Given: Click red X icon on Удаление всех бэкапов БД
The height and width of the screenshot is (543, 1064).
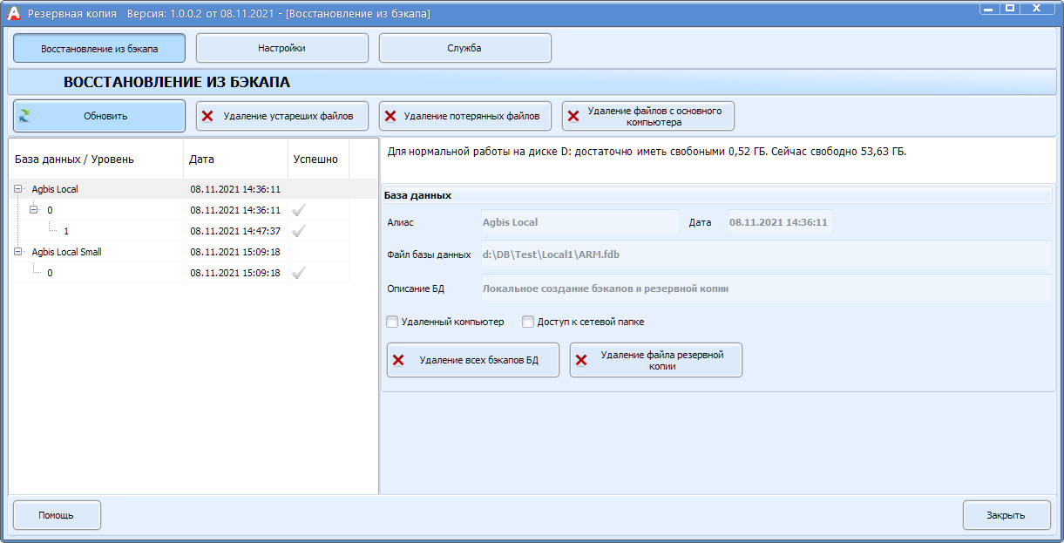Looking at the screenshot, I should pyautogui.click(x=398, y=360).
